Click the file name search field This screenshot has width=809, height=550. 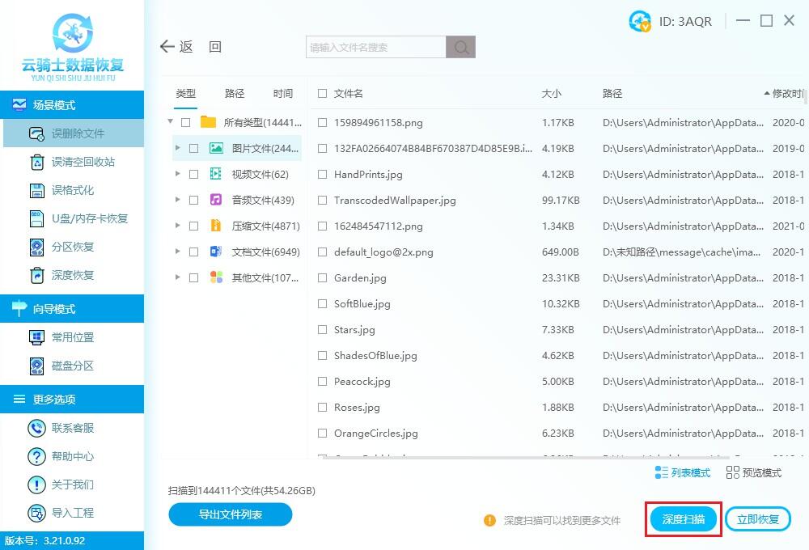376,47
